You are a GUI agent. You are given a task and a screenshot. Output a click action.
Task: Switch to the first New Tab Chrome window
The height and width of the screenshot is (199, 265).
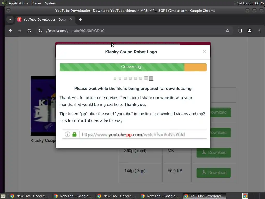[30, 196]
